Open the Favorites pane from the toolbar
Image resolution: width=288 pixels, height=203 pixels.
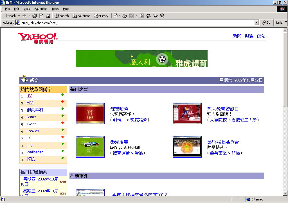[81, 16]
